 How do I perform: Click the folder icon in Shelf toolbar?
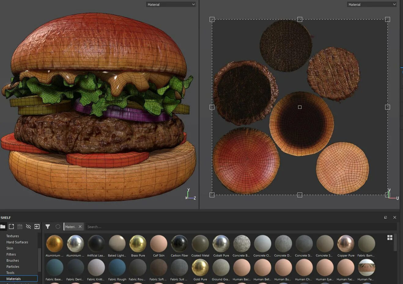[x=3, y=227]
